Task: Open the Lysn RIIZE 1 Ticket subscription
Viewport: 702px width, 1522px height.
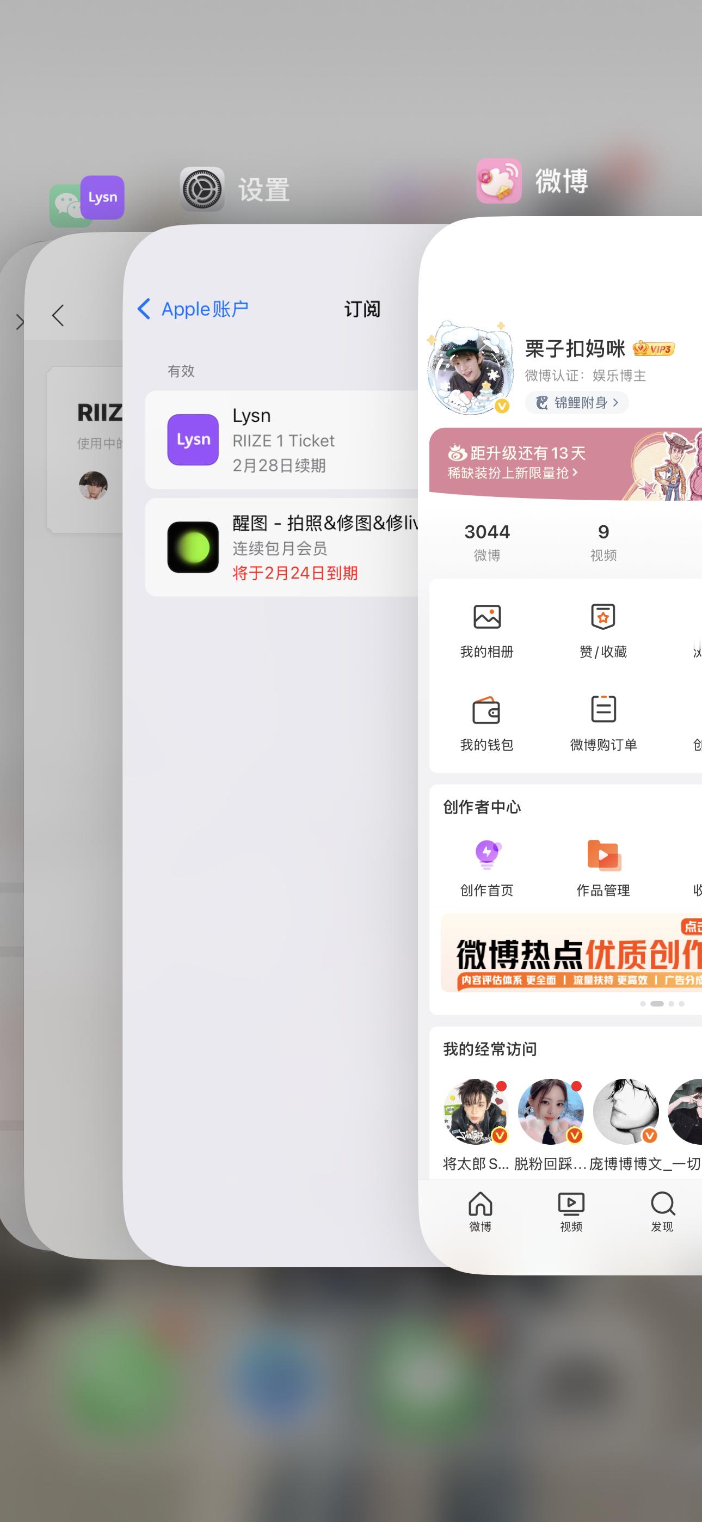Action: 282,440
